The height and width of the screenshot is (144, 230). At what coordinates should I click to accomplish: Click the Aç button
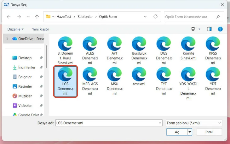click(177, 132)
